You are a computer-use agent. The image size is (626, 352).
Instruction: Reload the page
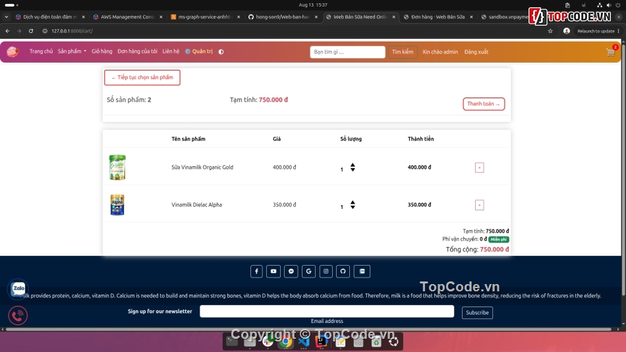31,31
